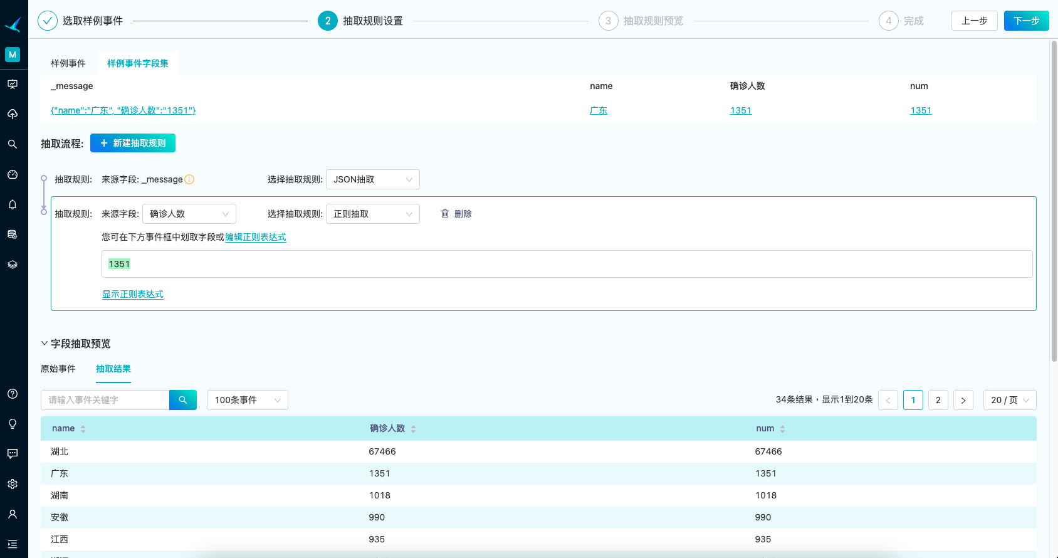Open the dashboard gauge icon in sidebar
The height and width of the screenshot is (558, 1058).
pos(13,174)
